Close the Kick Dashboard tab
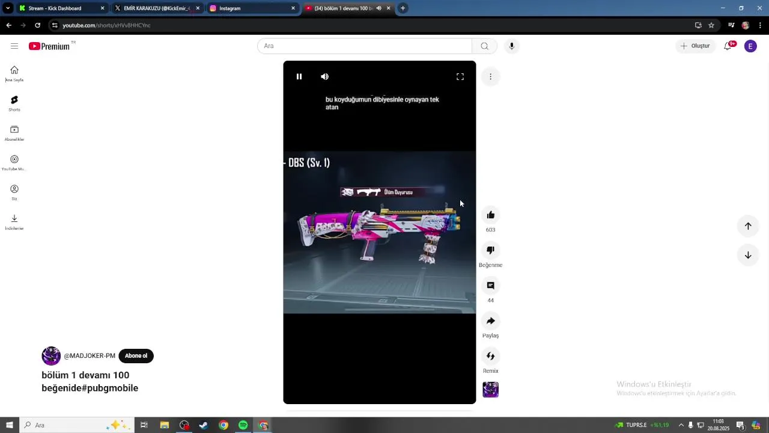 102,8
